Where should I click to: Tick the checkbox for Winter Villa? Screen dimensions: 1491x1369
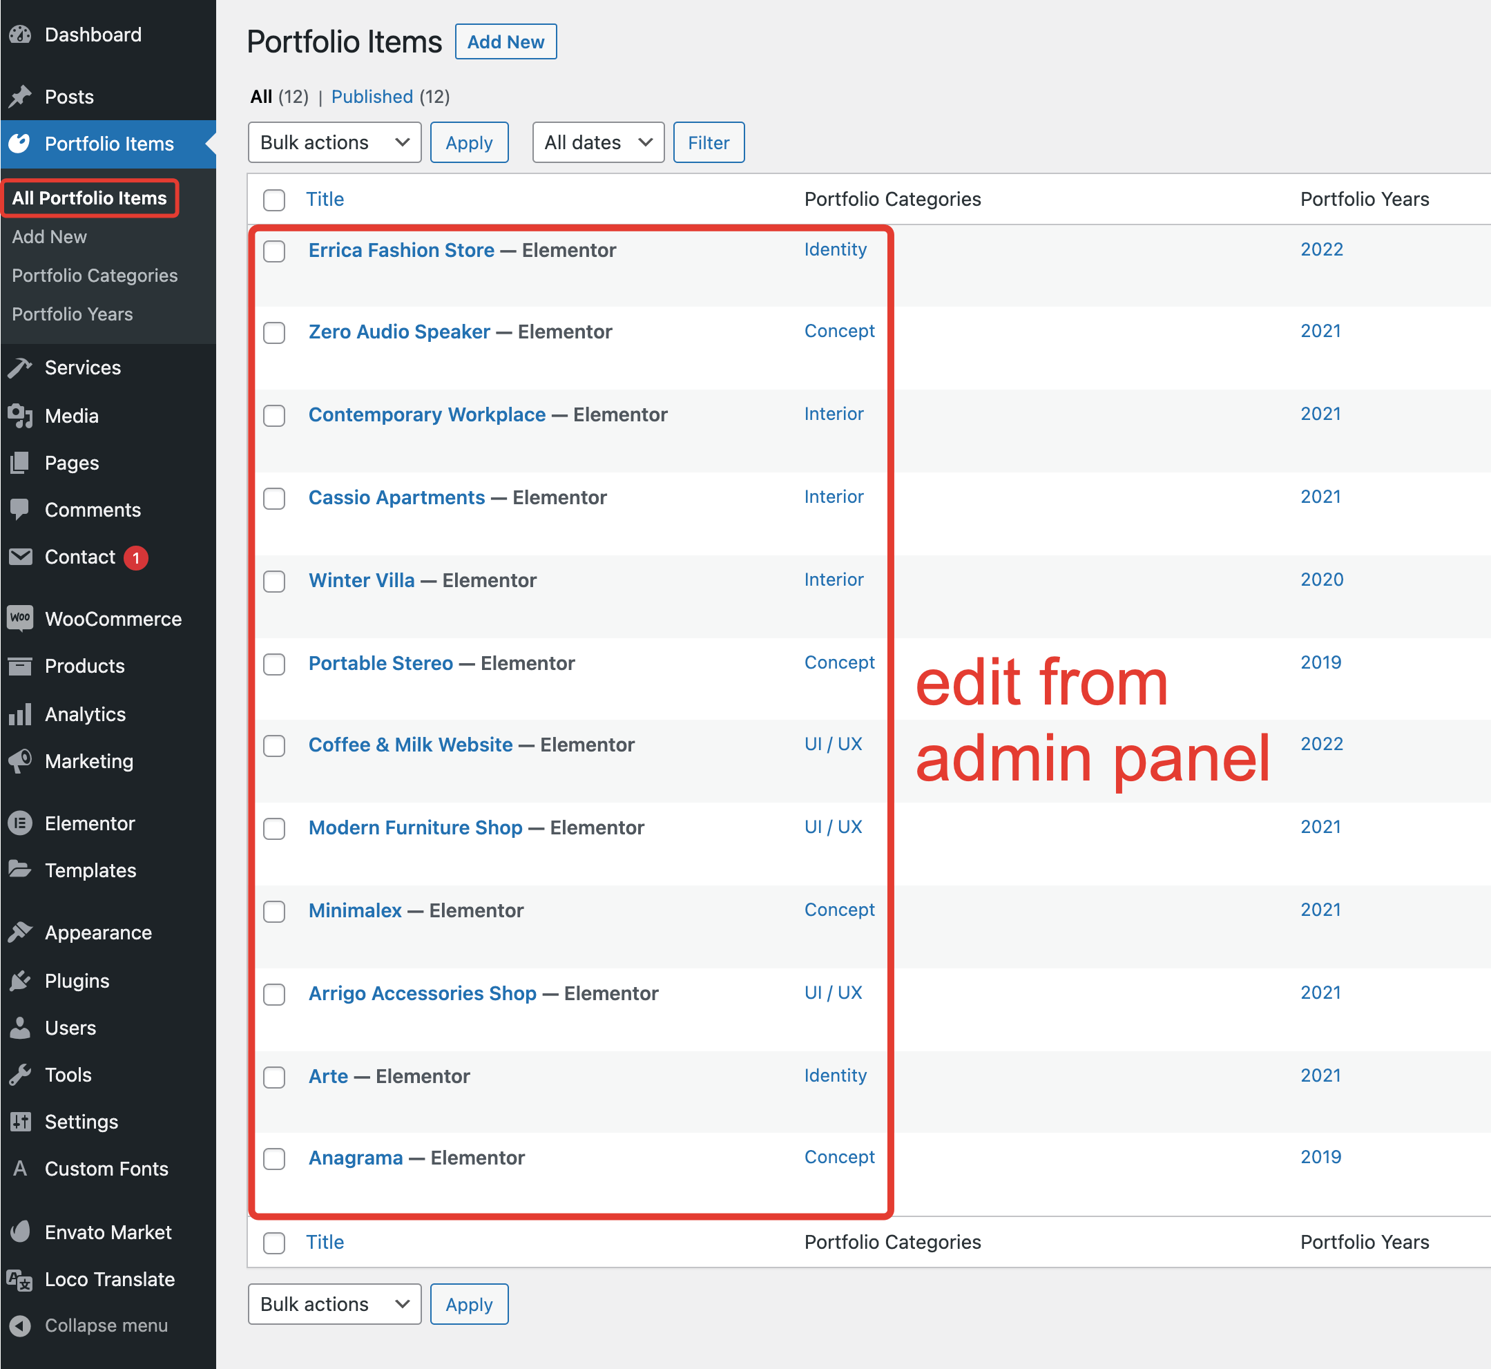tap(274, 582)
